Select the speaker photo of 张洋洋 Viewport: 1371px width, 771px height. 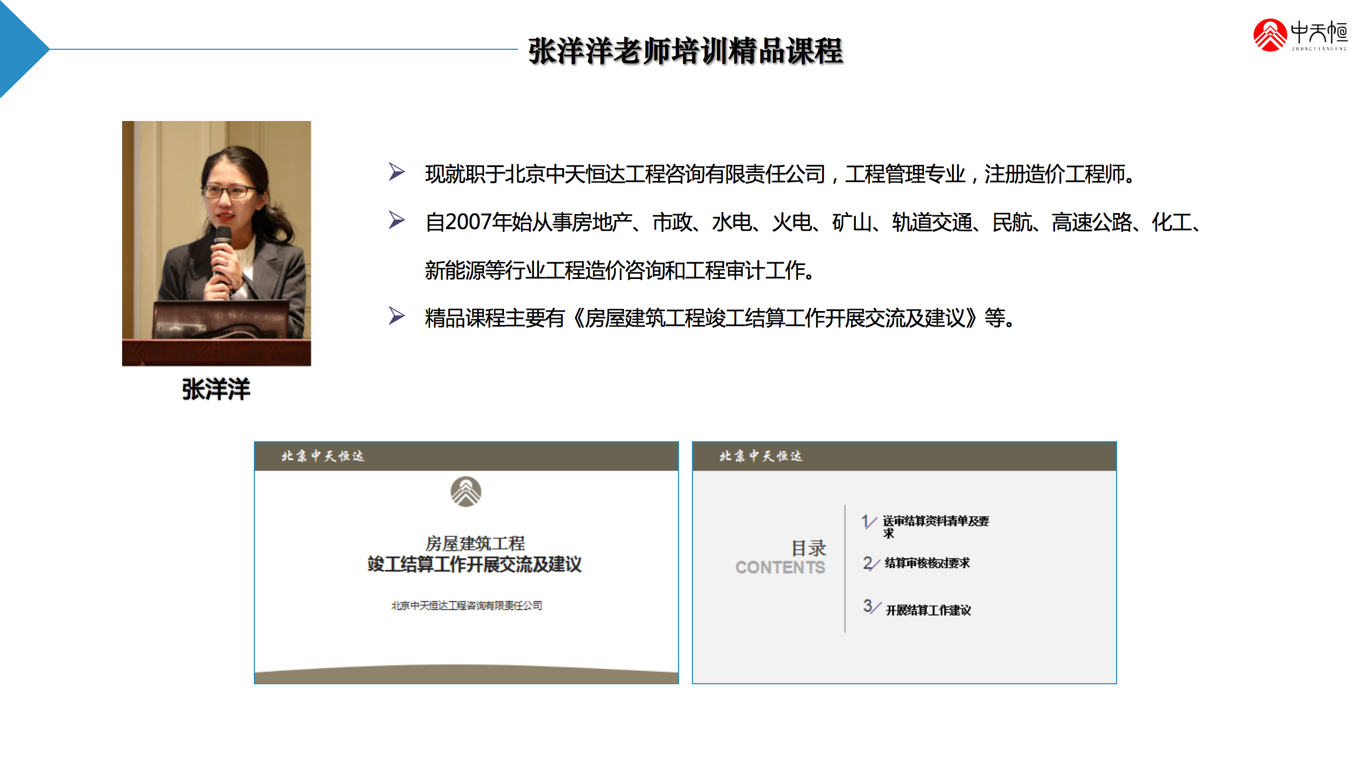tap(216, 243)
